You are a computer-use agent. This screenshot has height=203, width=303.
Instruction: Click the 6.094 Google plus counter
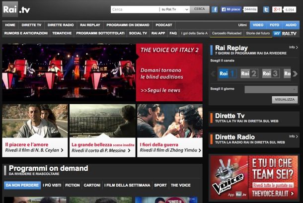coord(290,9)
